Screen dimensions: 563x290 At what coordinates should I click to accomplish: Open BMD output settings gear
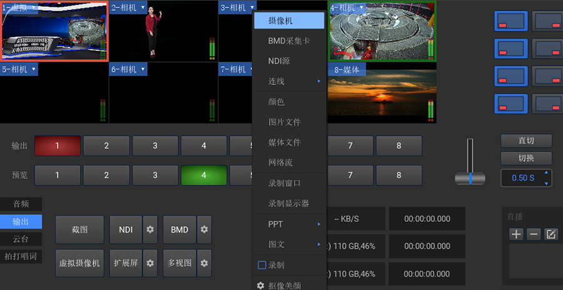click(204, 229)
